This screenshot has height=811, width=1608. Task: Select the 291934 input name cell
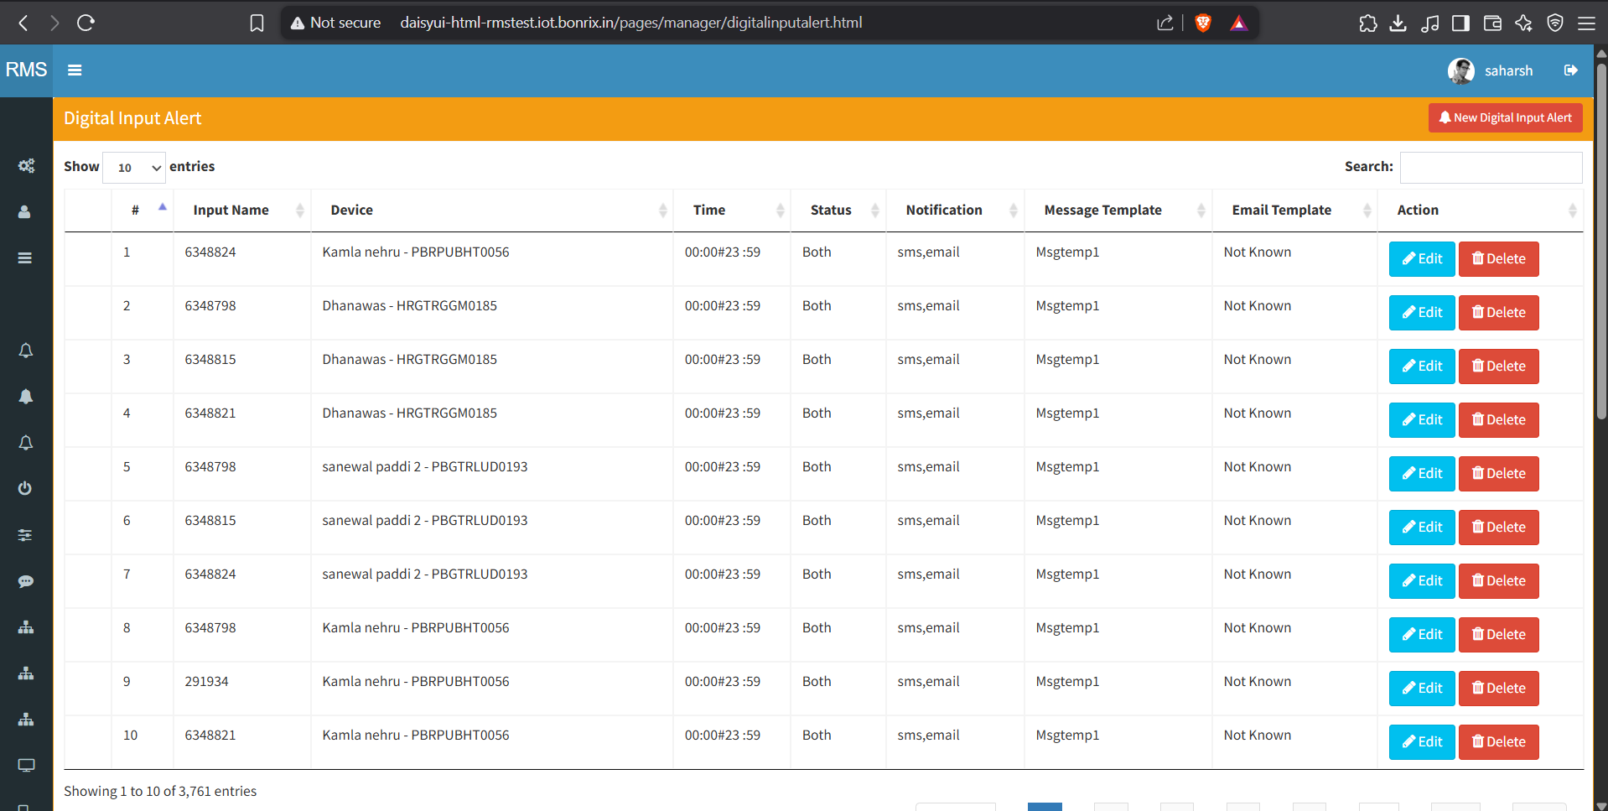pos(241,689)
